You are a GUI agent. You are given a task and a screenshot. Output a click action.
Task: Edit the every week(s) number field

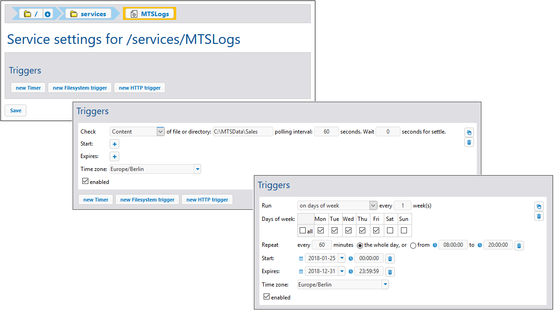click(x=402, y=206)
